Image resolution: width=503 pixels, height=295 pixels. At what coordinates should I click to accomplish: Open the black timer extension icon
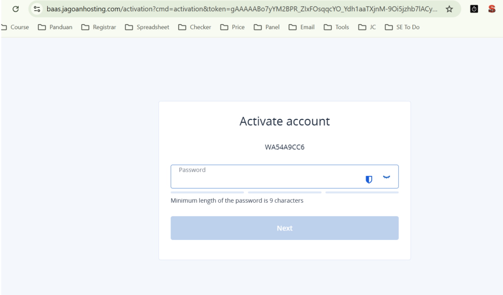click(474, 9)
